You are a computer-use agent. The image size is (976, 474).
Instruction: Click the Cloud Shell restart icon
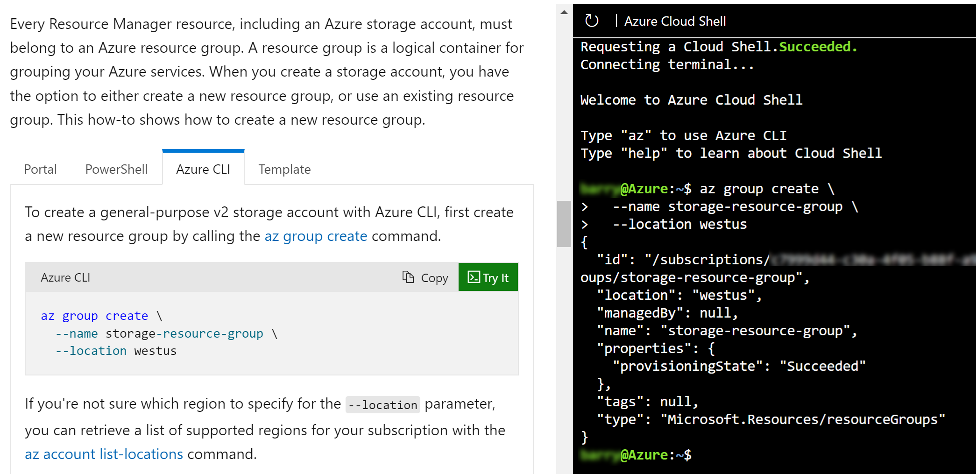(x=592, y=21)
